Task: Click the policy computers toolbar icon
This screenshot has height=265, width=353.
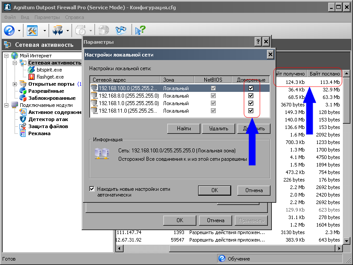Action: [x=58, y=30]
